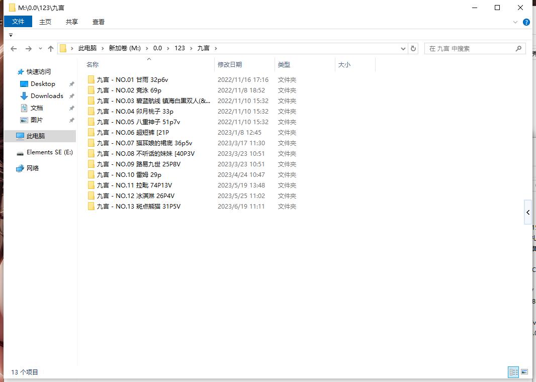Switch to the 查看 ribbon tab

click(98, 22)
